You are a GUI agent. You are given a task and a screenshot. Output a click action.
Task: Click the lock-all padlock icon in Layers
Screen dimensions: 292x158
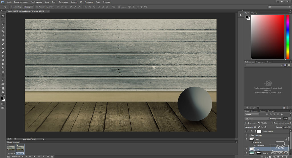coord(265,127)
